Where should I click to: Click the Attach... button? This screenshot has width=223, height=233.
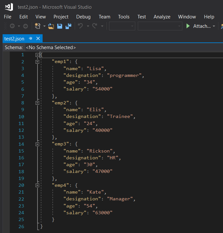[202, 26]
